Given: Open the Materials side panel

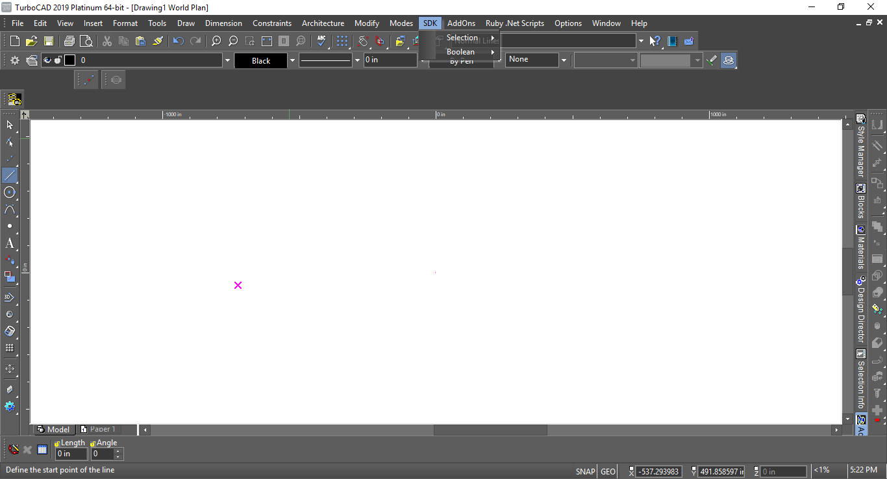Looking at the screenshot, I should (x=861, y=248).
